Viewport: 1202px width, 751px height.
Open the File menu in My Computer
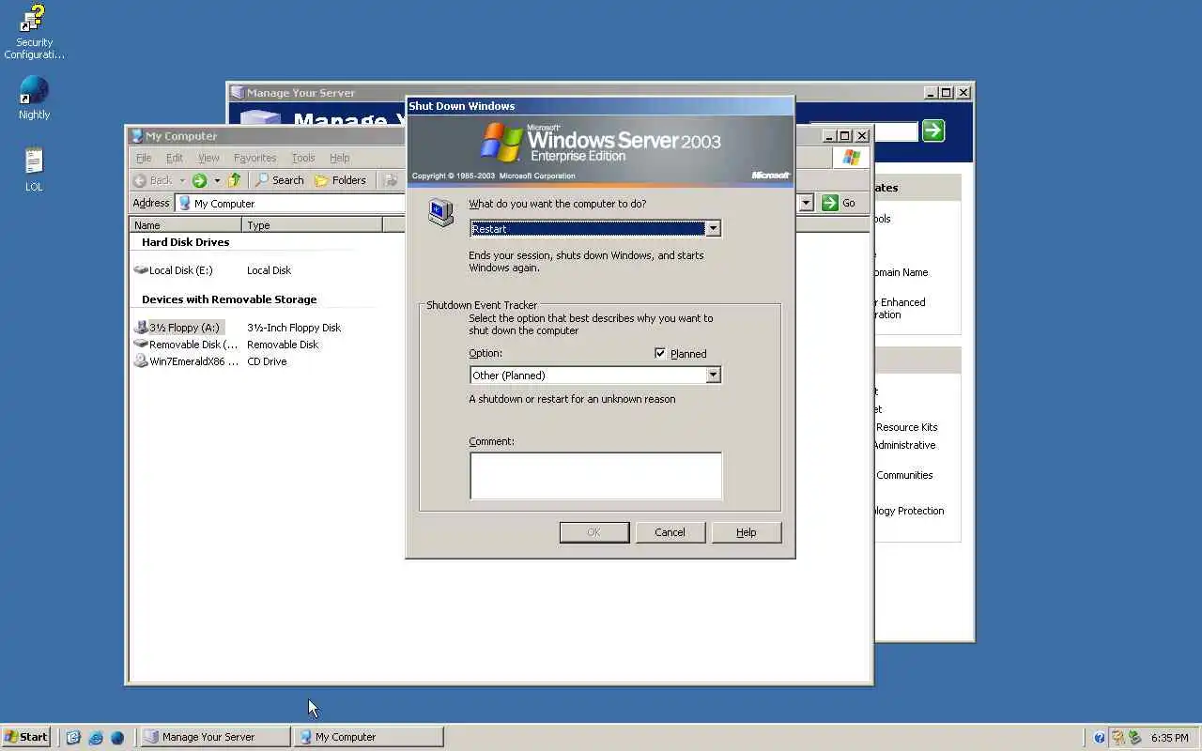[144, 158]
